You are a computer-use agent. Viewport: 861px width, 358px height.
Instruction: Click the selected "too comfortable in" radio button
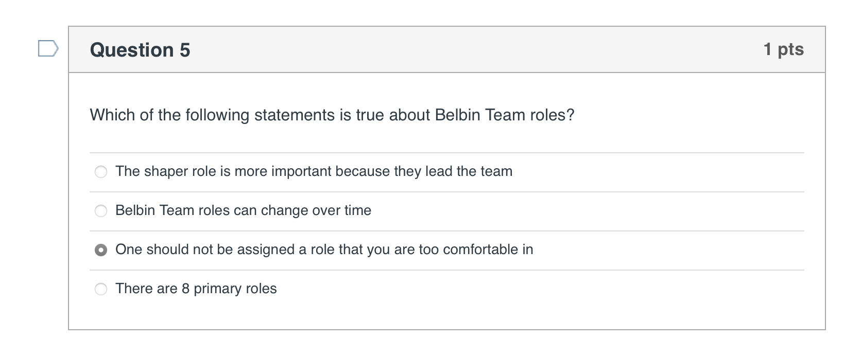pyautogui.click(x=101, y=250)
